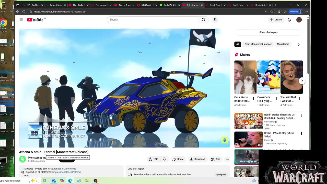Viewport: 327px width, 184px height.
Task: Open the account avatar menu
Action: (299, 20)
